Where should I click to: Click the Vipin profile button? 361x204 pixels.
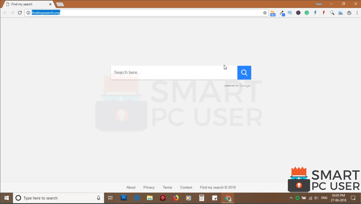319,4
